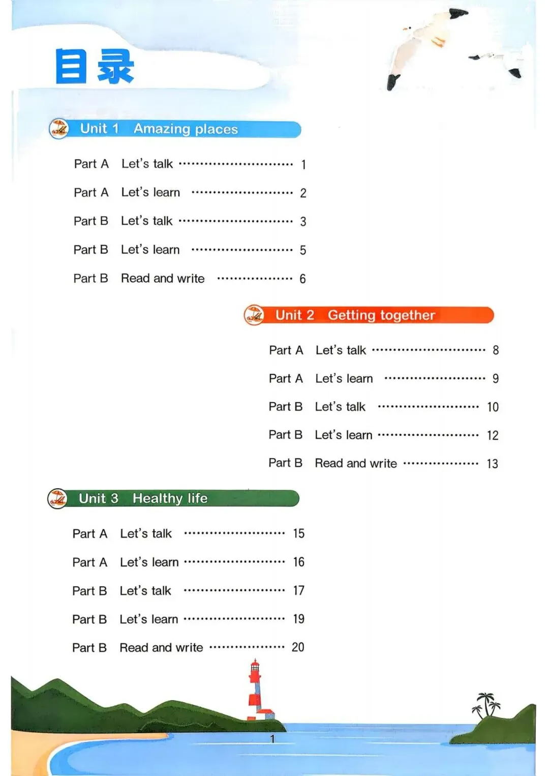This screenshot has width=549, height=776.
Task: Click the page number at bottom
Action: pos(272,739)
